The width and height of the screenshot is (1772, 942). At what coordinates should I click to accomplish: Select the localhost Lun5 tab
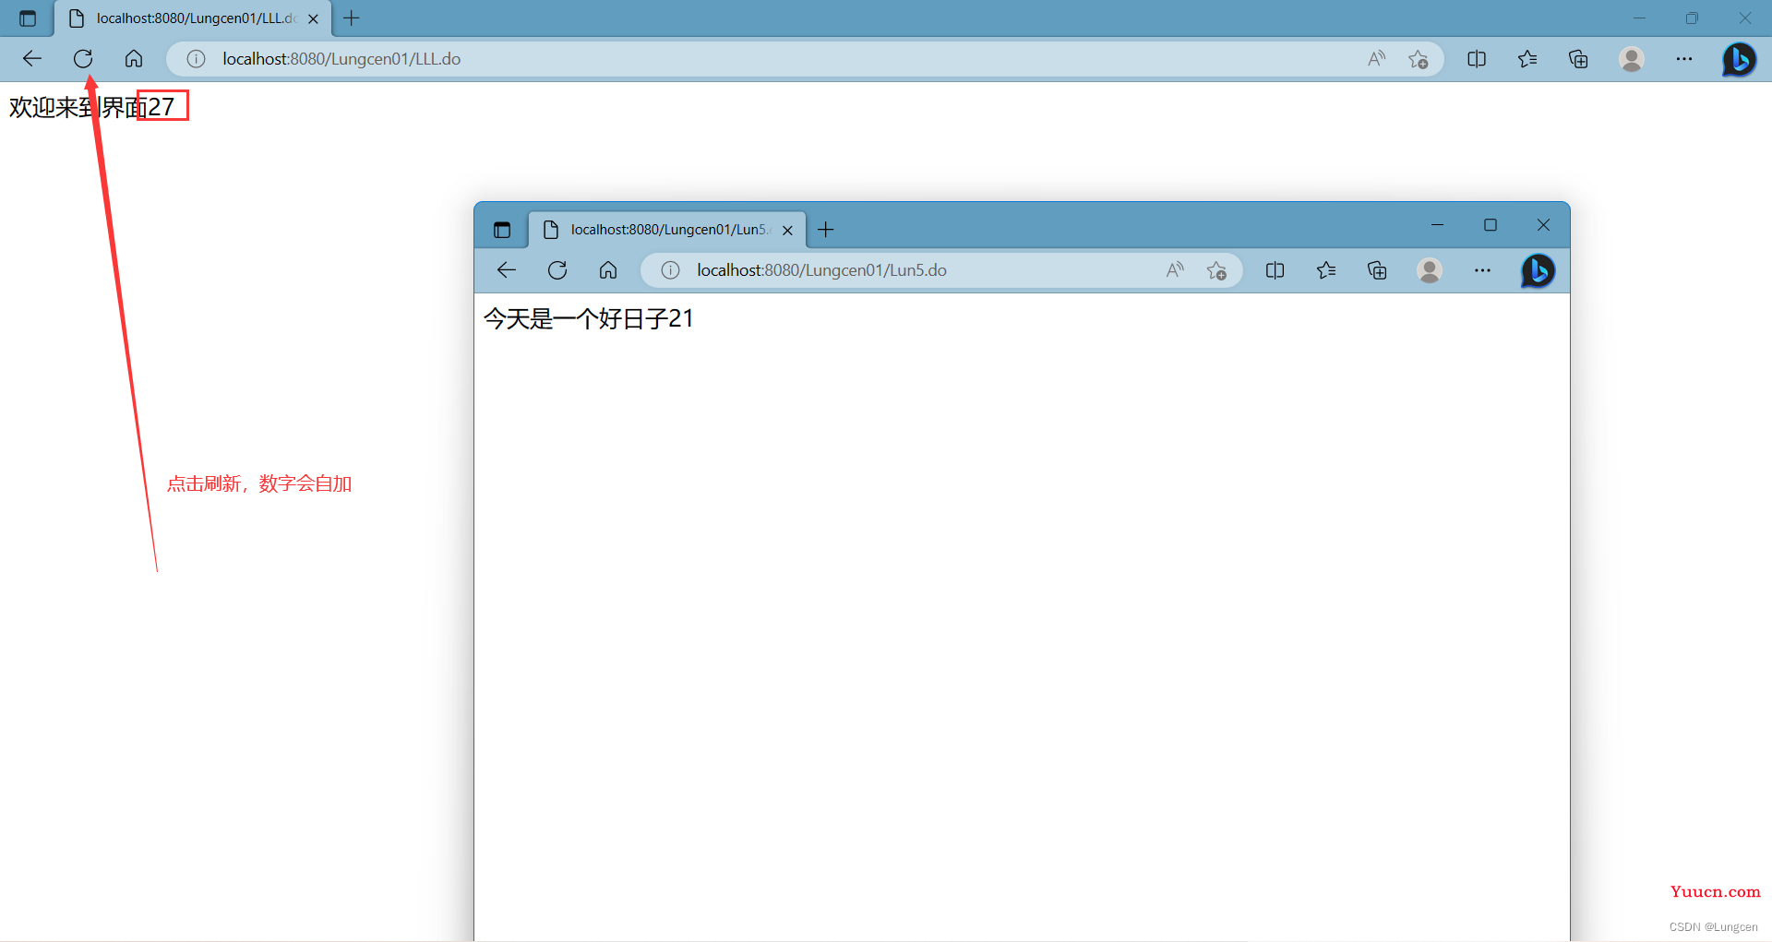tap(666, 230)
